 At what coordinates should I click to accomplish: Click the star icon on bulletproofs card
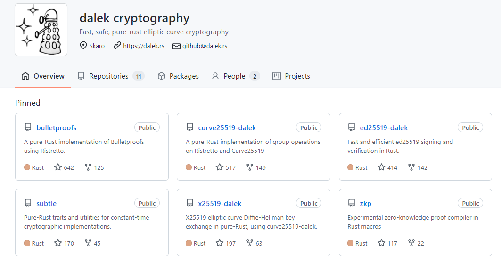pyautogui.click(x=58, y=167)
